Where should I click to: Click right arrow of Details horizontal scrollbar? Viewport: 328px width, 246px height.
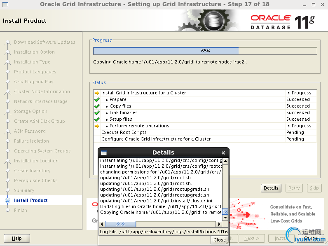pos(219,224)
